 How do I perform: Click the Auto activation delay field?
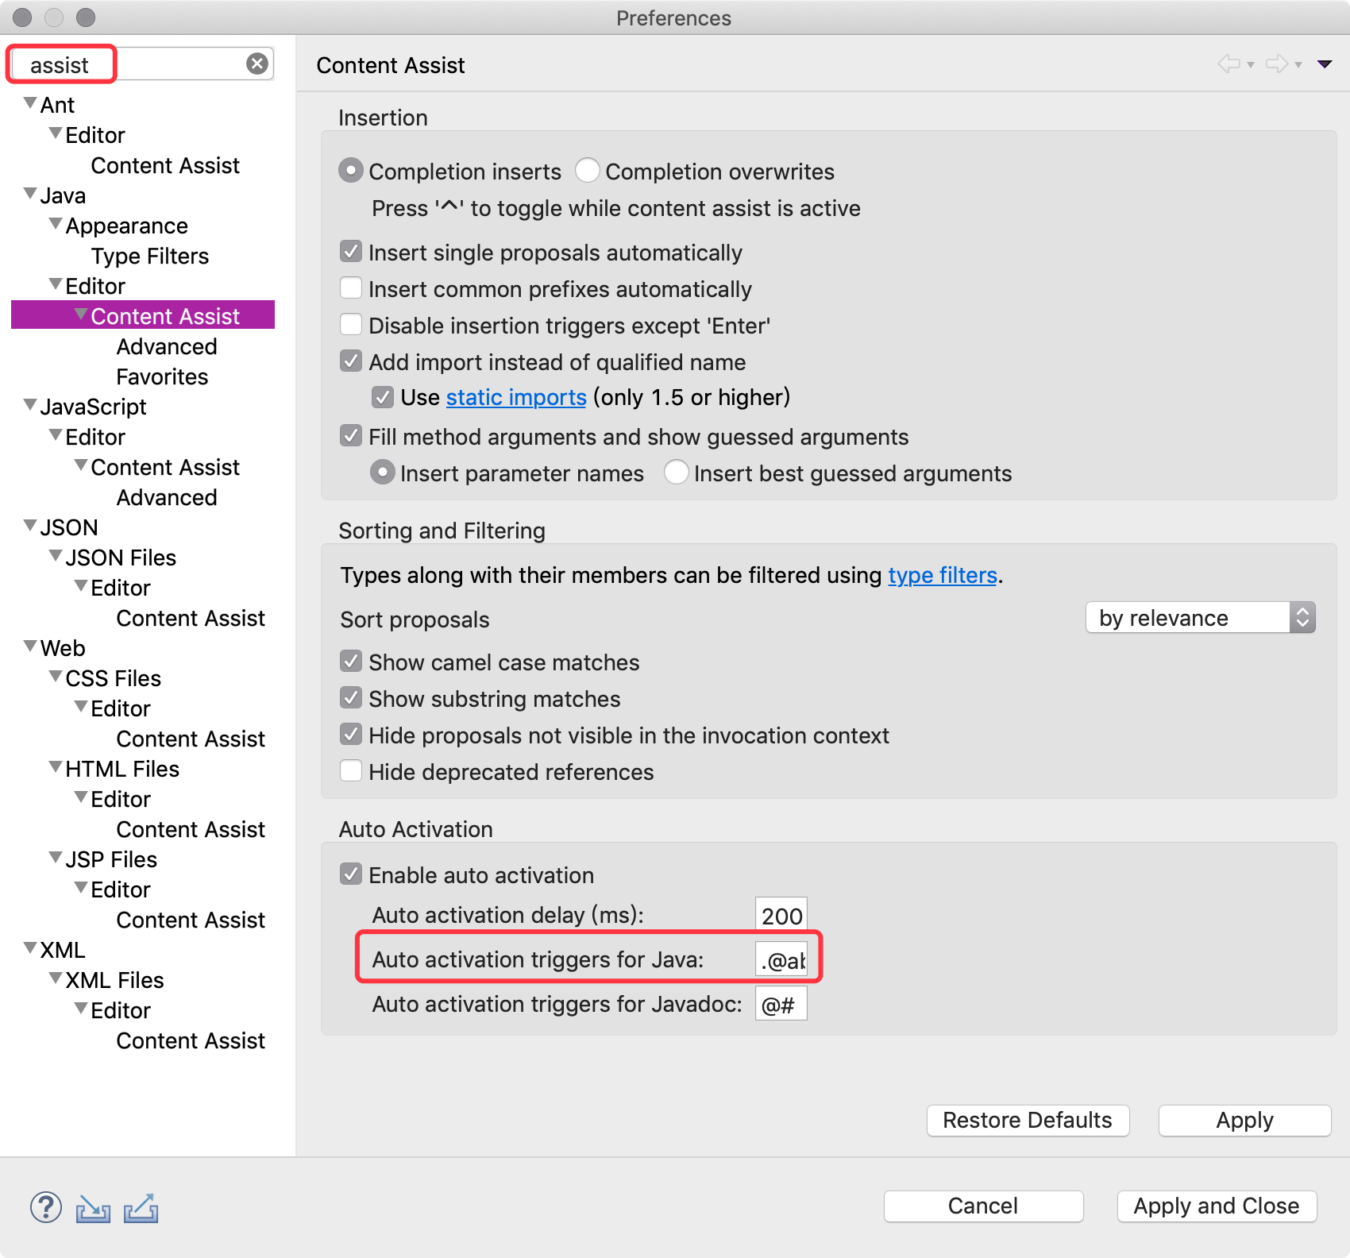(781, 916)
